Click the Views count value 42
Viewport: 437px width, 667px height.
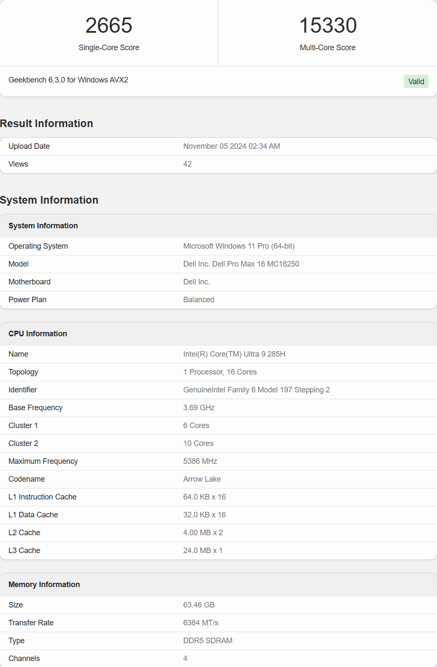(187, 164)
